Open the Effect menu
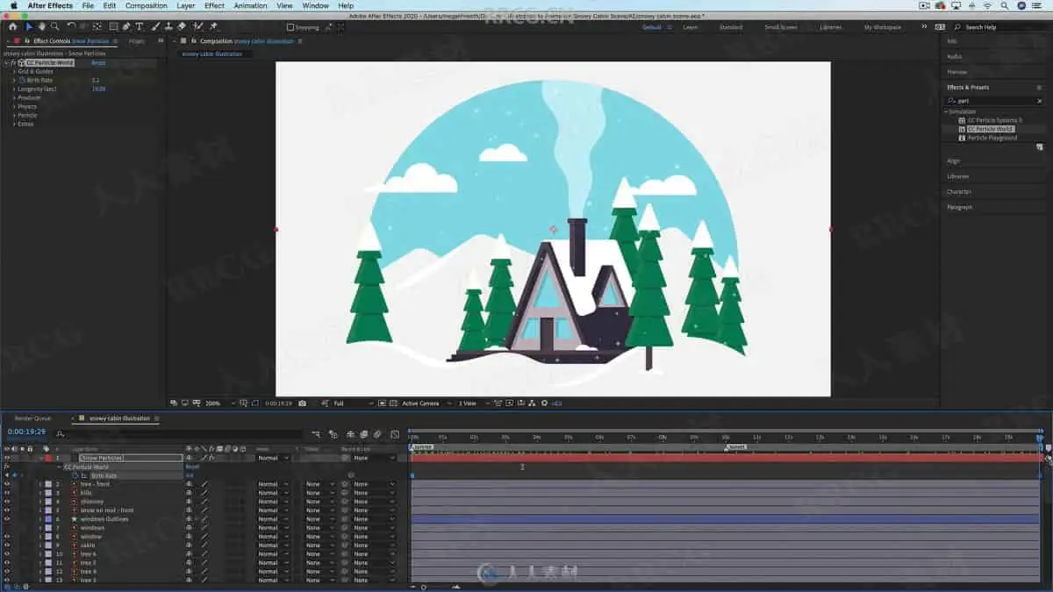The height and width of the screenshot is (592, 1053). [x=214, y=5]
